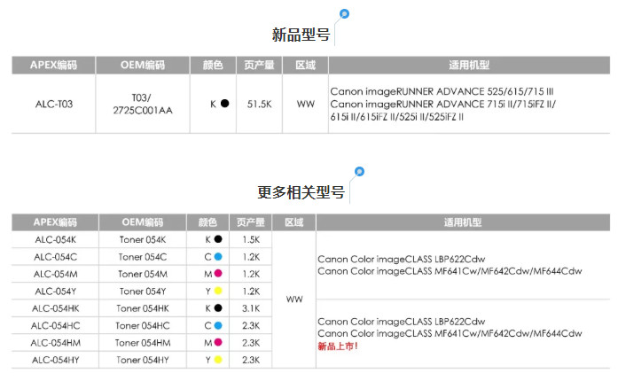Click the 适用机型 header in the lower table

pyautogui.click(x=463, y=222)
